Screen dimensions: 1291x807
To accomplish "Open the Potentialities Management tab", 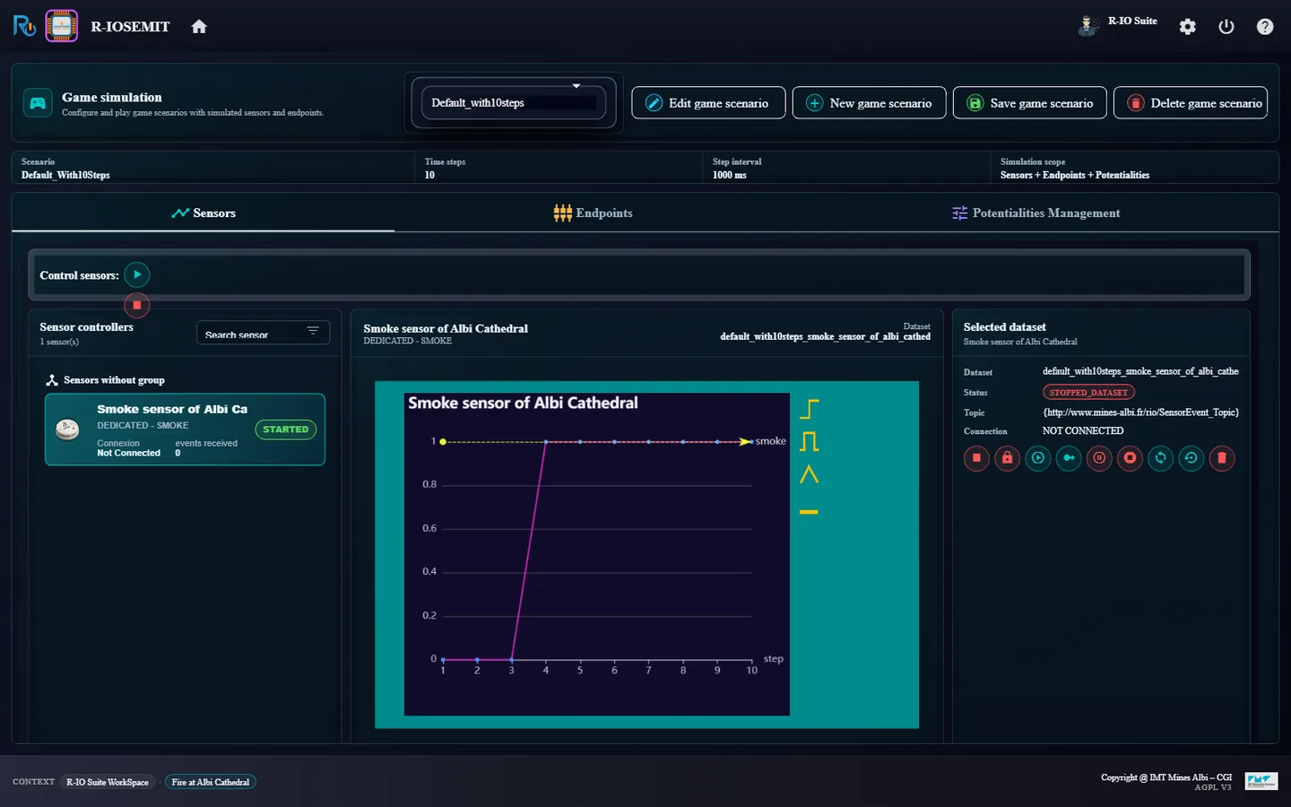I will coord(1035,213).
